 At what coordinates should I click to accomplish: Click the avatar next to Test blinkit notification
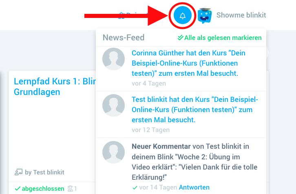click(113, 105)
